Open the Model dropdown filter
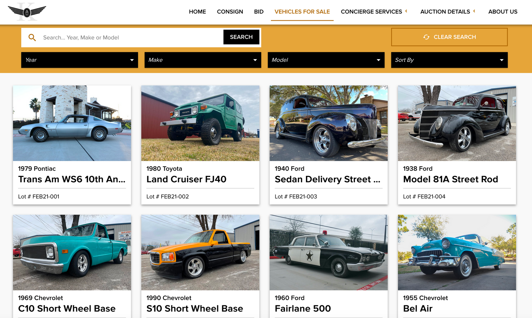Viewport: 532px width, 318px height. click(x=326, y=60)
